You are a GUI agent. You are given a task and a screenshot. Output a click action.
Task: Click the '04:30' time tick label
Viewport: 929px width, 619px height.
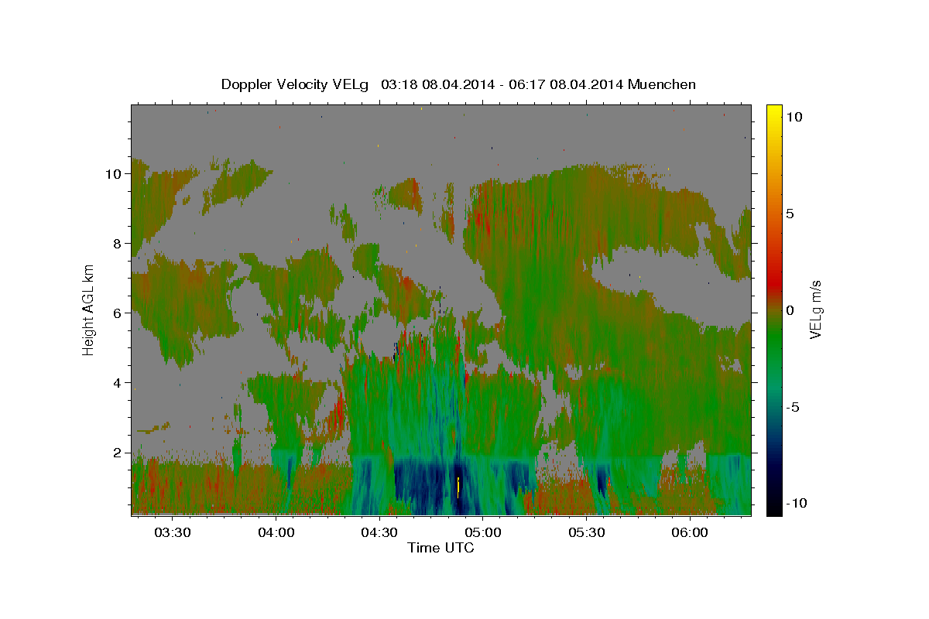[x=379, y=532]
